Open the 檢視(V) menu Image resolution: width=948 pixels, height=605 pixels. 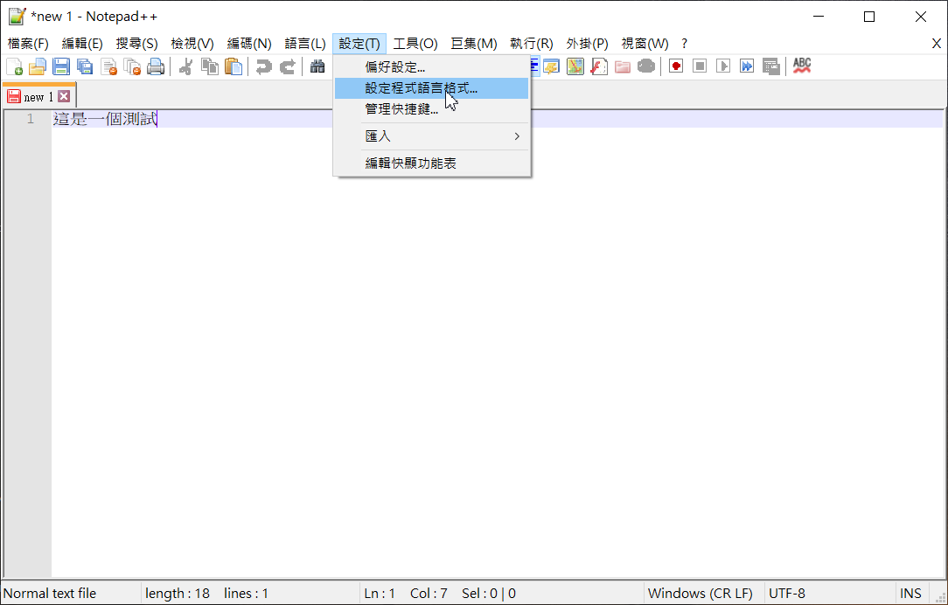point(192,44)
